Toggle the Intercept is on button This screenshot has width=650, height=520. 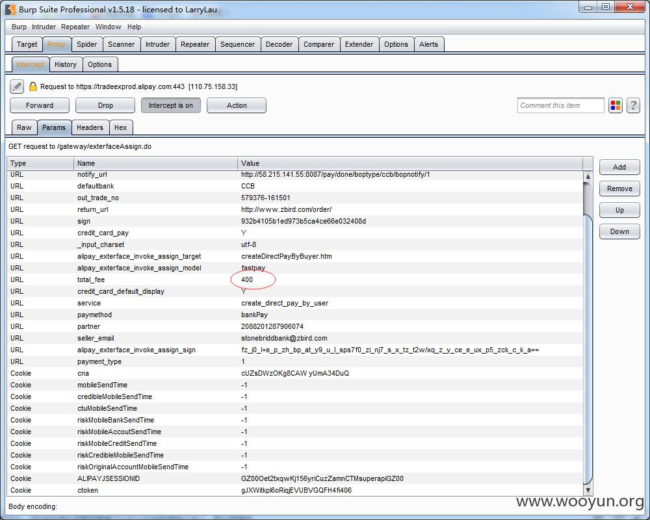171,105
